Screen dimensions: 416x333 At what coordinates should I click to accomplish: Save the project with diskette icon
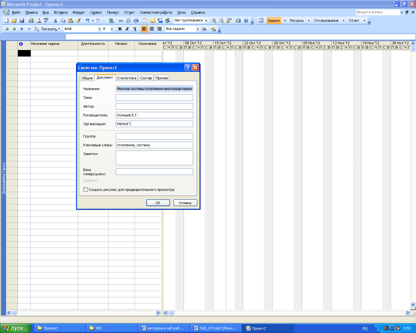(x=22, y=20)
